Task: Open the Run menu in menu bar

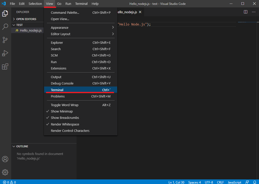Action: (x=68, y=4)
